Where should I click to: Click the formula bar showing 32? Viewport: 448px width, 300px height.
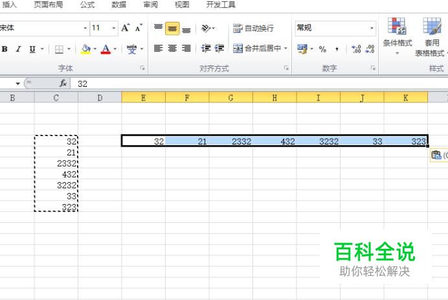click(258, 84)
